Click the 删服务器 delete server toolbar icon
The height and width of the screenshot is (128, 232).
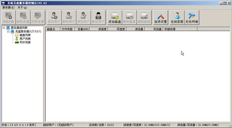(23, 17)
